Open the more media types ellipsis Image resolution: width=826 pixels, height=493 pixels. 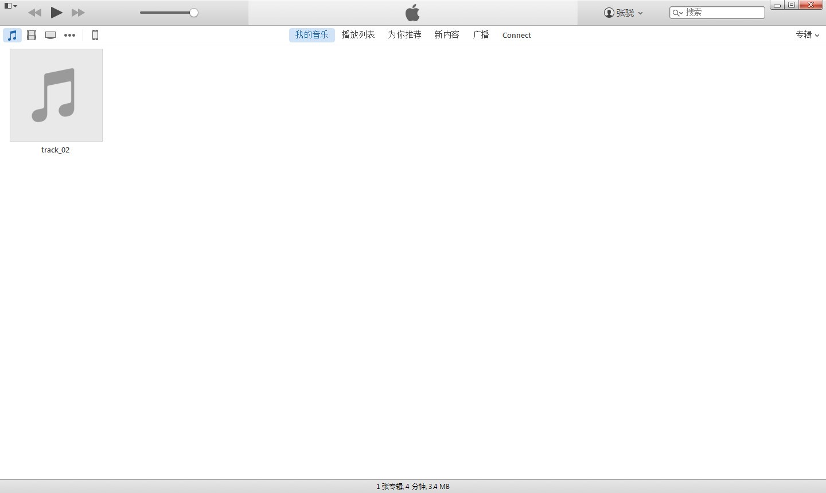pos(69,35)
